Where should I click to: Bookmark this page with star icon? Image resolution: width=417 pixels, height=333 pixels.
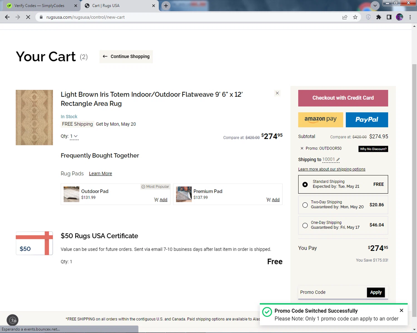click(355, 17)
